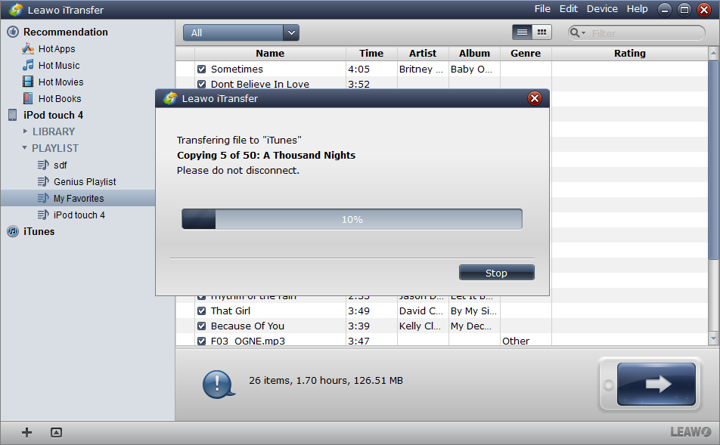
Task: Click the song list vertical scrollbar
Action: (x=713, y=160)
